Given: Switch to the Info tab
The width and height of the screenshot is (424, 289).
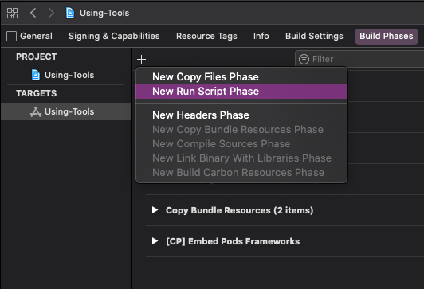Looking at the screenshot, I should tap(261, 36).
